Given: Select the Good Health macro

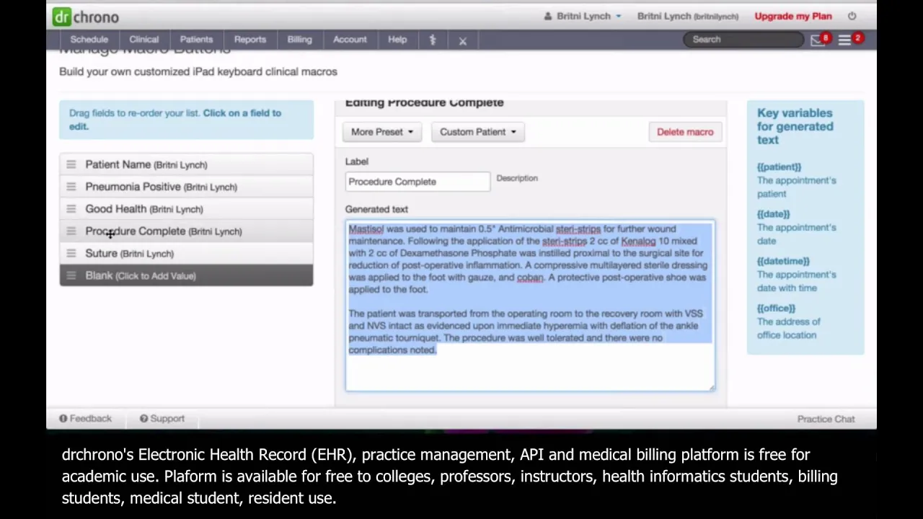Looking at the screenshot, I should pyautogui.click(x=186, y=209).
